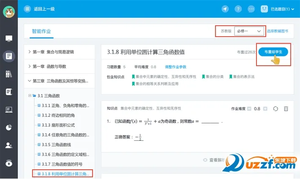Click the eye-shaped icon at sidebar bottom
Image resolution: width=300 pixels, height=179 pixels.
coord(9,163)
